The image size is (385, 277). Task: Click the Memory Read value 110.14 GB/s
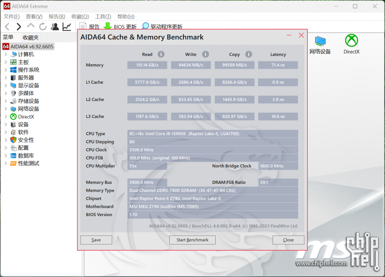click(x=147, y=65)
